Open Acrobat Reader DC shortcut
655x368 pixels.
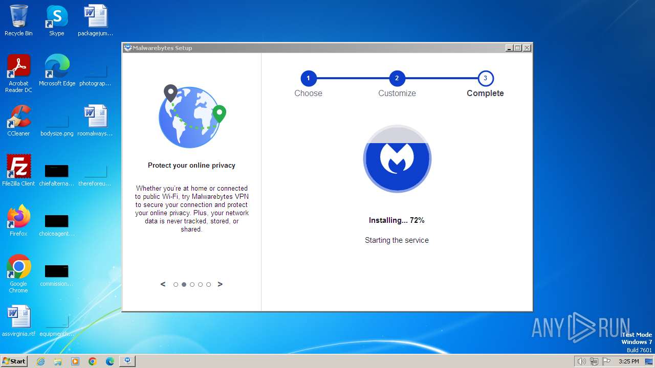point(18,74)
